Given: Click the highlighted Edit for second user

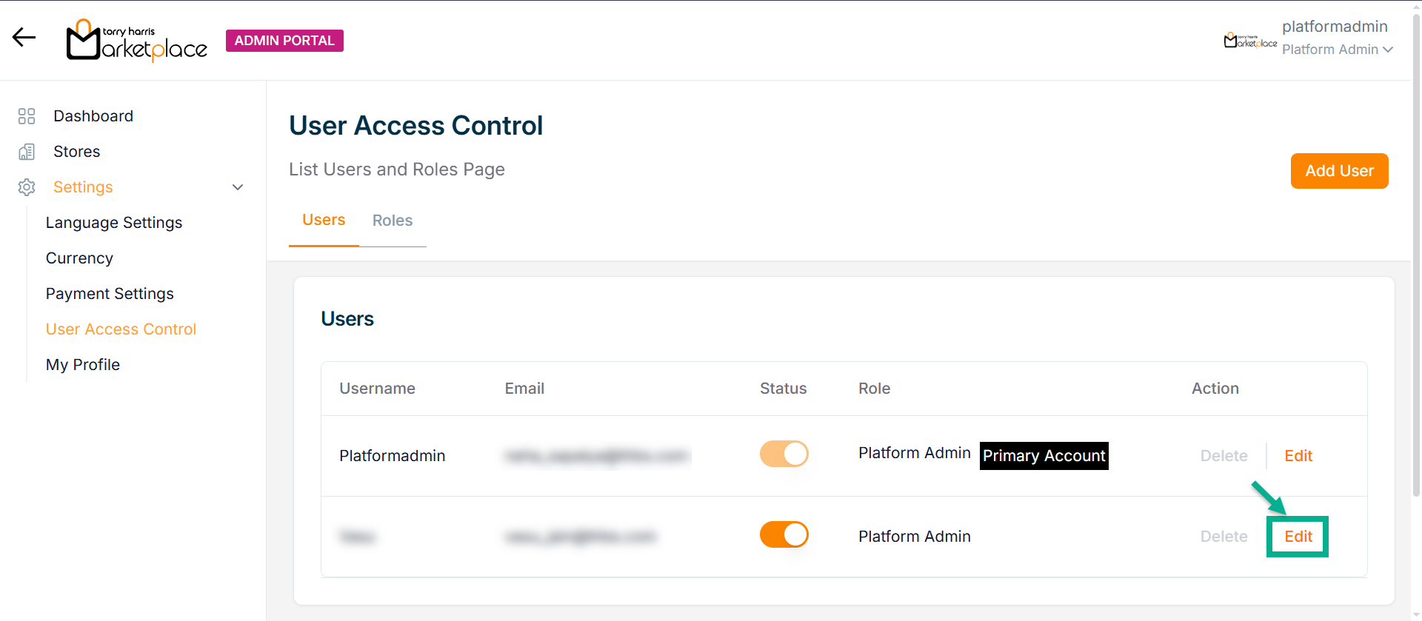Looking at the screenshot, I should coord(1298,537).
